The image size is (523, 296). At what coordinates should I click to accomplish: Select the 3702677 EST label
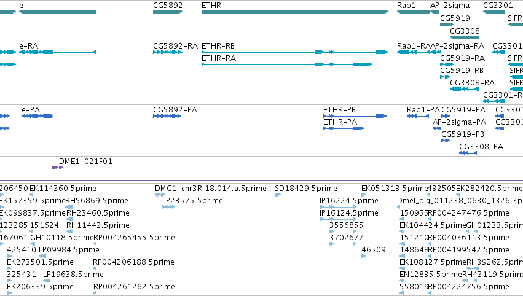[x=346, y=238]
